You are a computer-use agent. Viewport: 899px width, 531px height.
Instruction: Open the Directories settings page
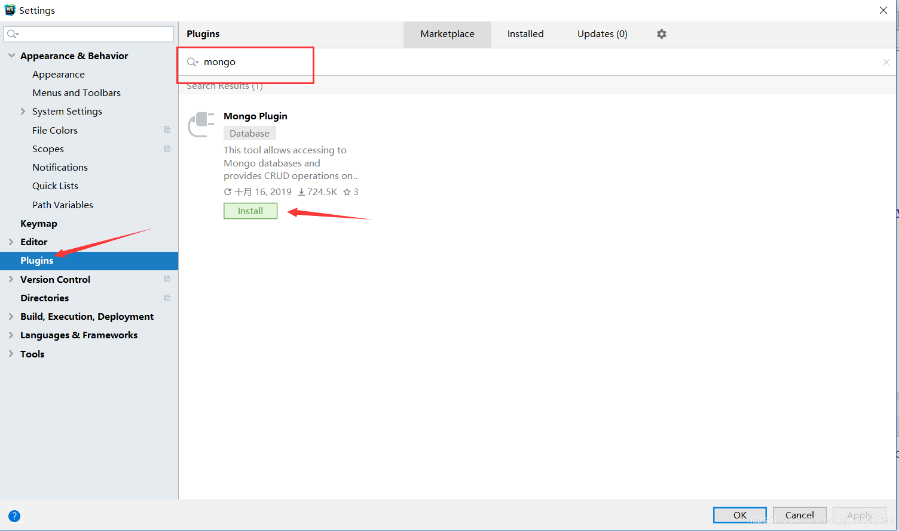(x=44, y=298)
